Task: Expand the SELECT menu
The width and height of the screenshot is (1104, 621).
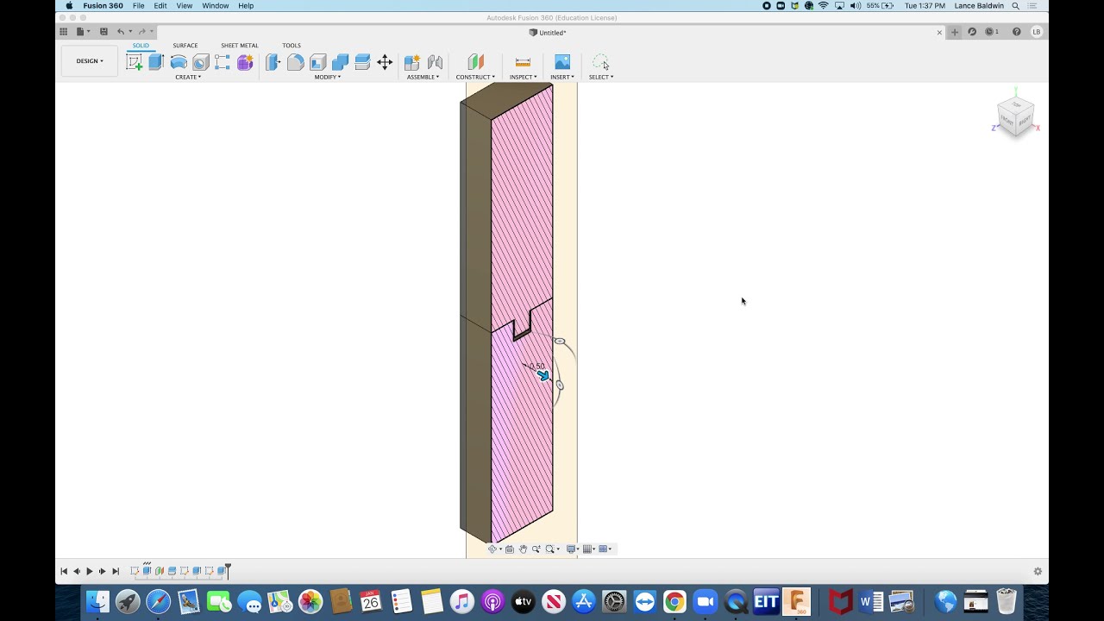Action: tap(601, 77)
